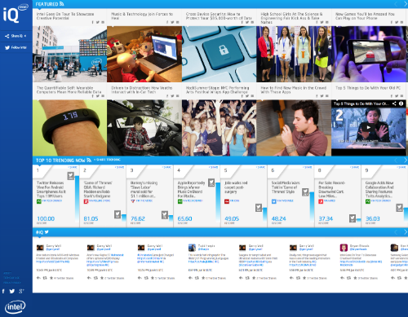Click +Share on trending story number 3
The height and width of the screenshot is (317, 408).
coord(166,167)
